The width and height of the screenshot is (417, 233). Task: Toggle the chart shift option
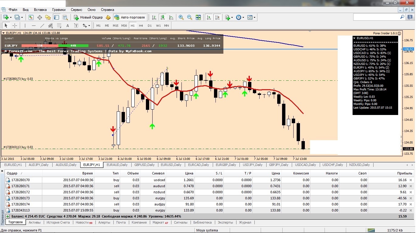[217, 17]
